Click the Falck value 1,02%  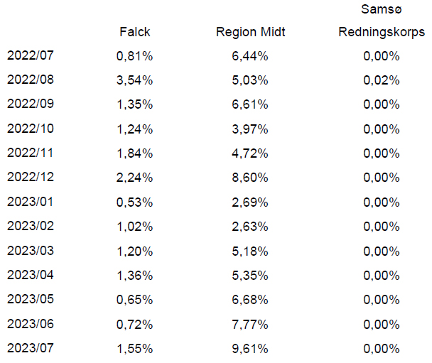134,227
